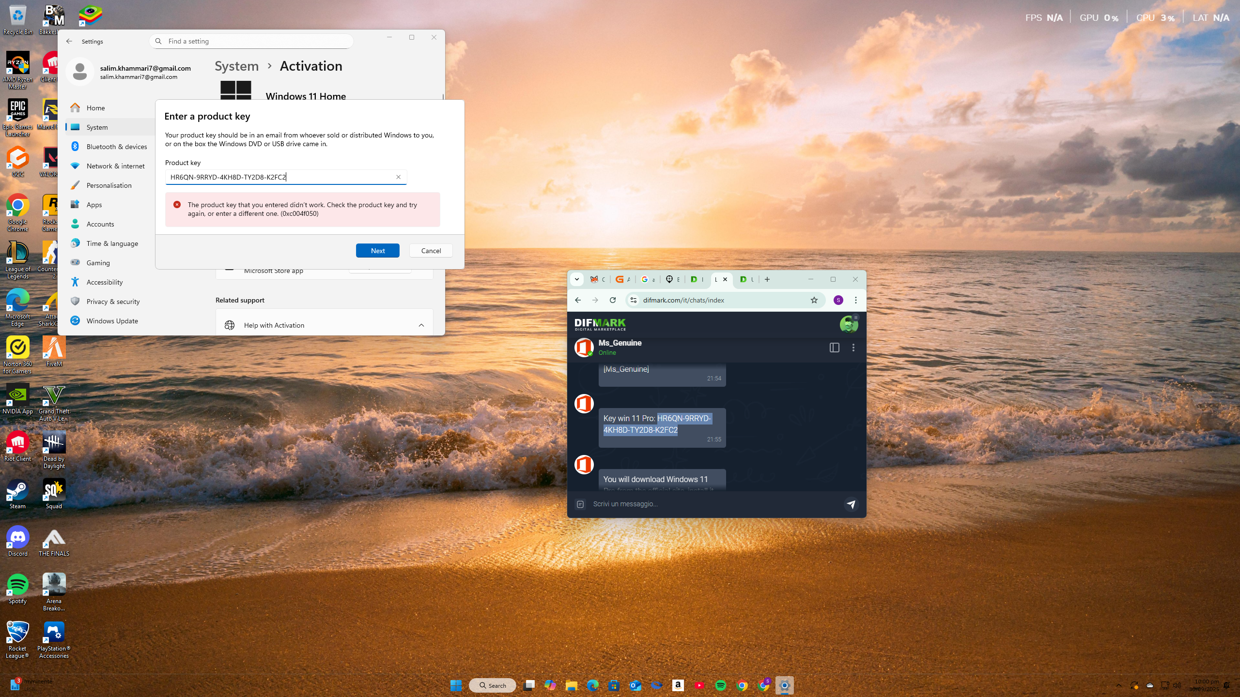Send the chat message with paper plane icon

click(x=851, y=504)
